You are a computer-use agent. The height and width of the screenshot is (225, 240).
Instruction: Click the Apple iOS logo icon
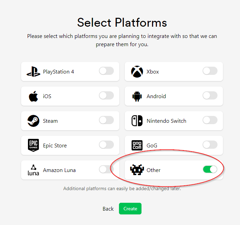pyautogui.click(x=33, y=96)
